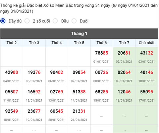Click the Thứ 3 column header
The image size is (159, 133).
point(34,43)
